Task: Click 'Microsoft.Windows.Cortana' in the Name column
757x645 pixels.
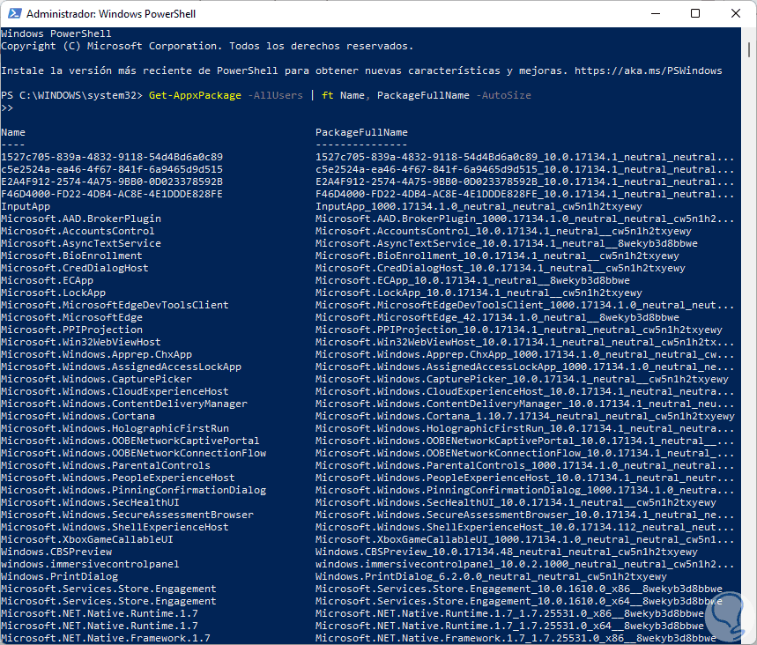Action: click(x=78, y=416)
